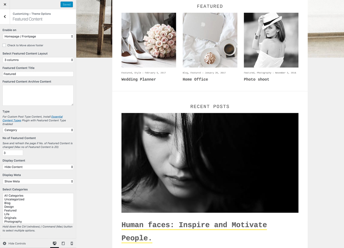Image resolution: width=344 pixels, height=248 pixels.
Task: Switch to mobile preview icon
Action: tap(72, 243)
